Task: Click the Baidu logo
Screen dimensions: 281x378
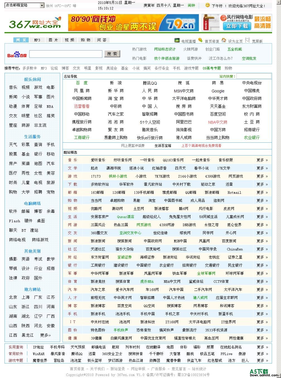Action: (17, 54)
